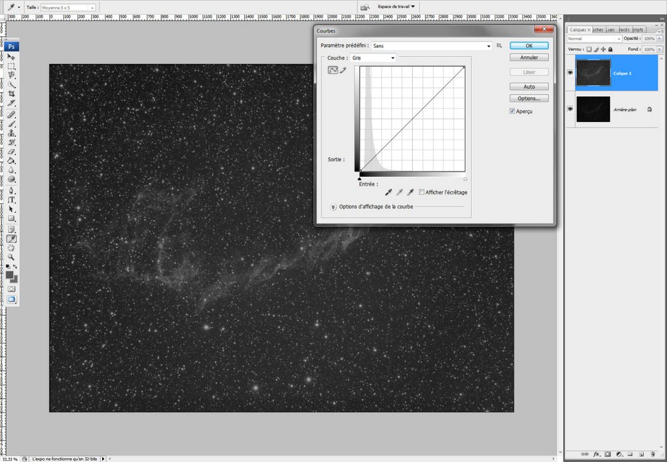Screen dimensions: 667x462
Task: Toggle the Aperçu preview checkbox
Action: 512,111
